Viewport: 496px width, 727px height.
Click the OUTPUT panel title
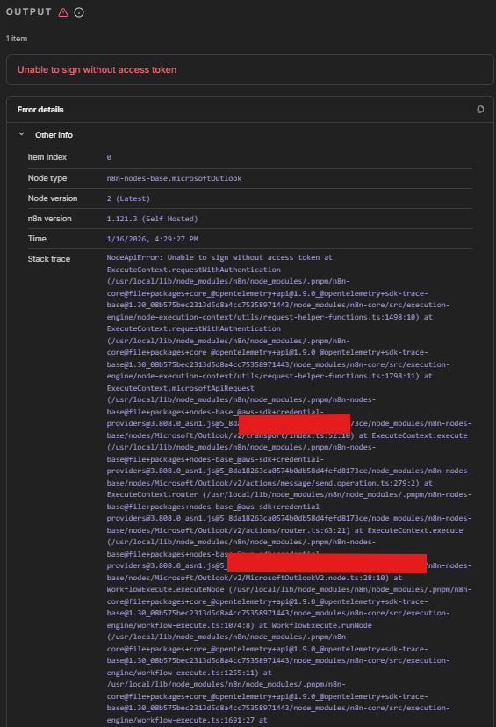pos(29,12)
